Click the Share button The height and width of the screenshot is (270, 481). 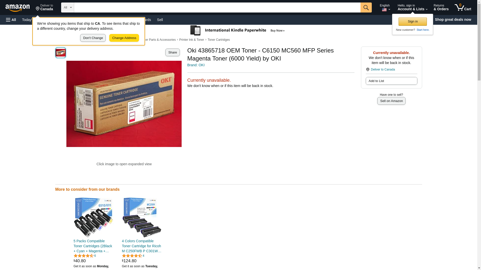tap(173, 52)
